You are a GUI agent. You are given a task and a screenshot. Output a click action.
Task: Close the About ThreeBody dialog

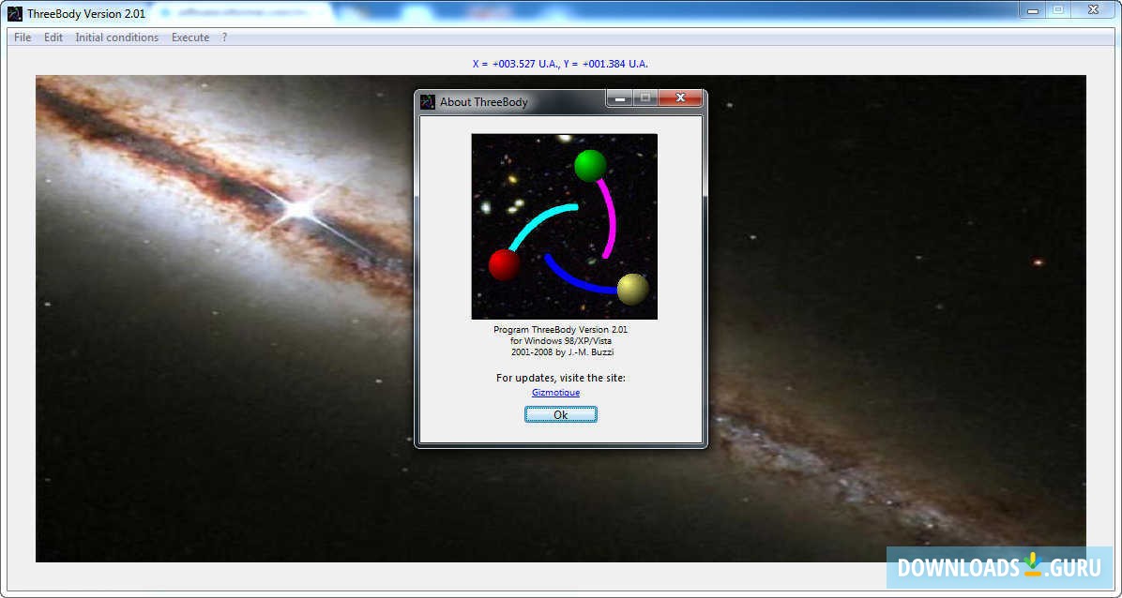point(680,98)
